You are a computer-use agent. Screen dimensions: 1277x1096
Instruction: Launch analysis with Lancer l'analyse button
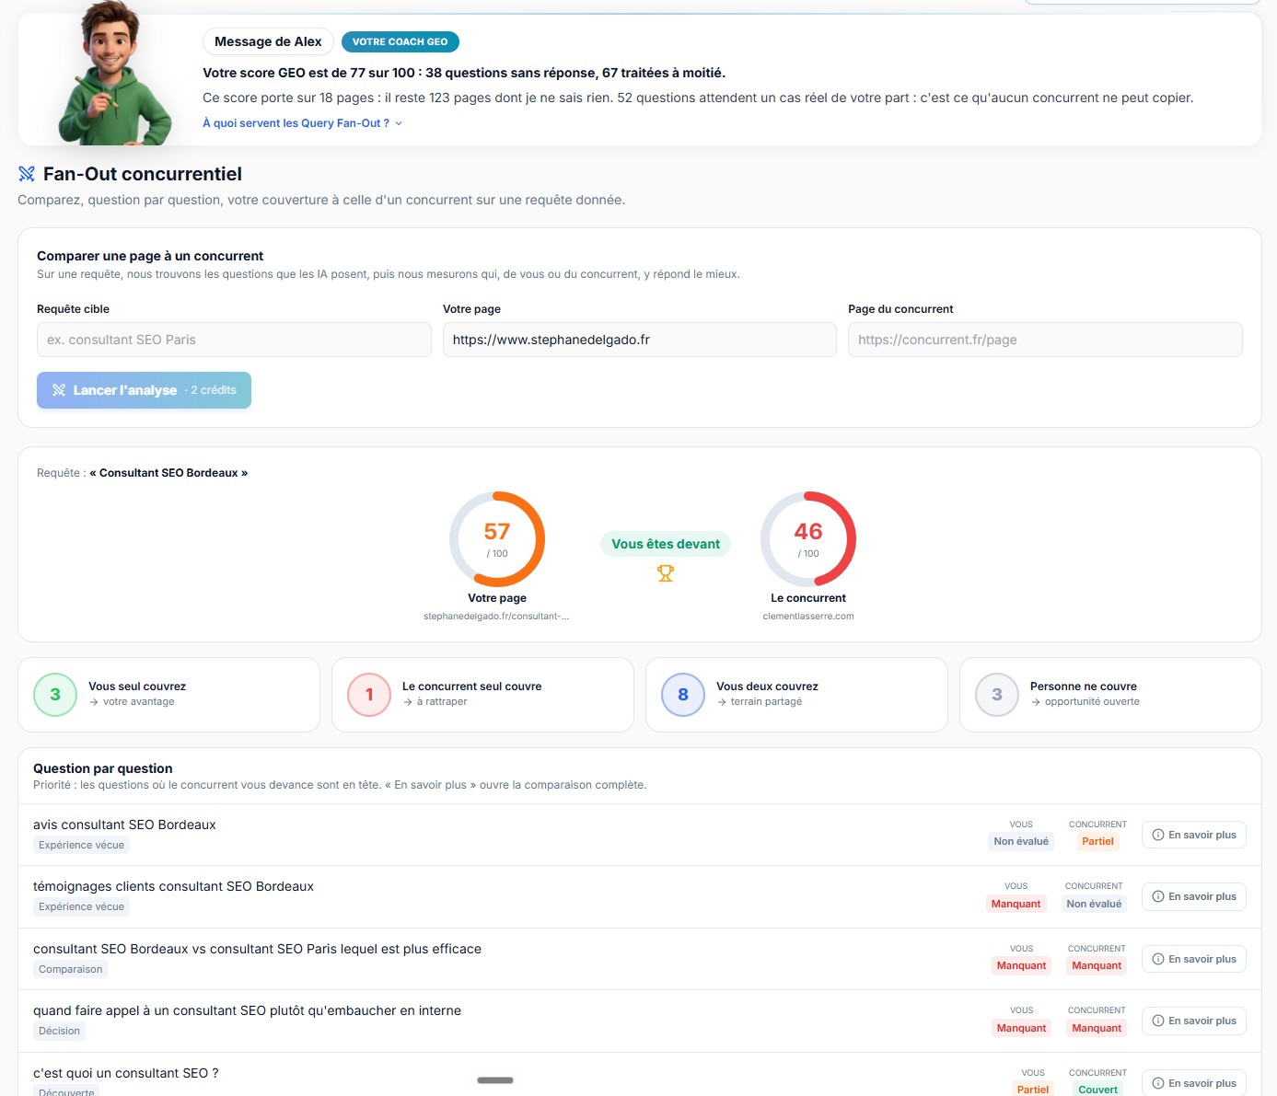tap(144, 390)
